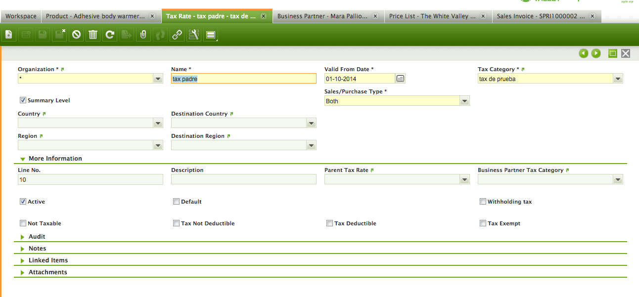Click the Save and Close icon
Viewport: 639px width, 297px height.
[60, 35]
